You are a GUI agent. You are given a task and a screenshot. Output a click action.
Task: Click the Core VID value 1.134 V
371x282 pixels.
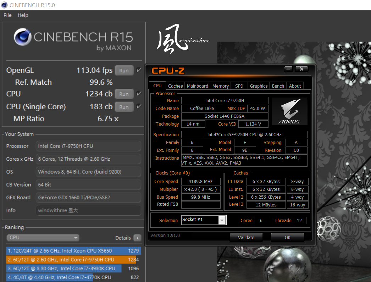tap(253, 124)
